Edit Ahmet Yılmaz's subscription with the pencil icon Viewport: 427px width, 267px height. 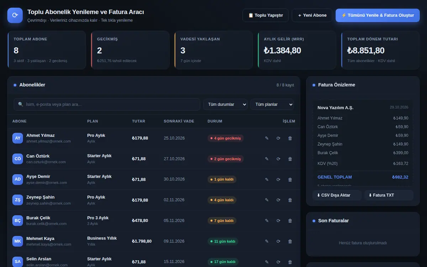[x=267, y=138]
